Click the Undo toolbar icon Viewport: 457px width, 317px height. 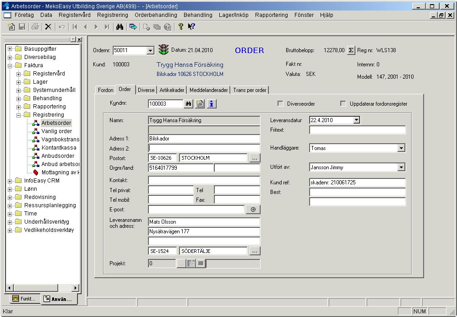click(61, 27)
